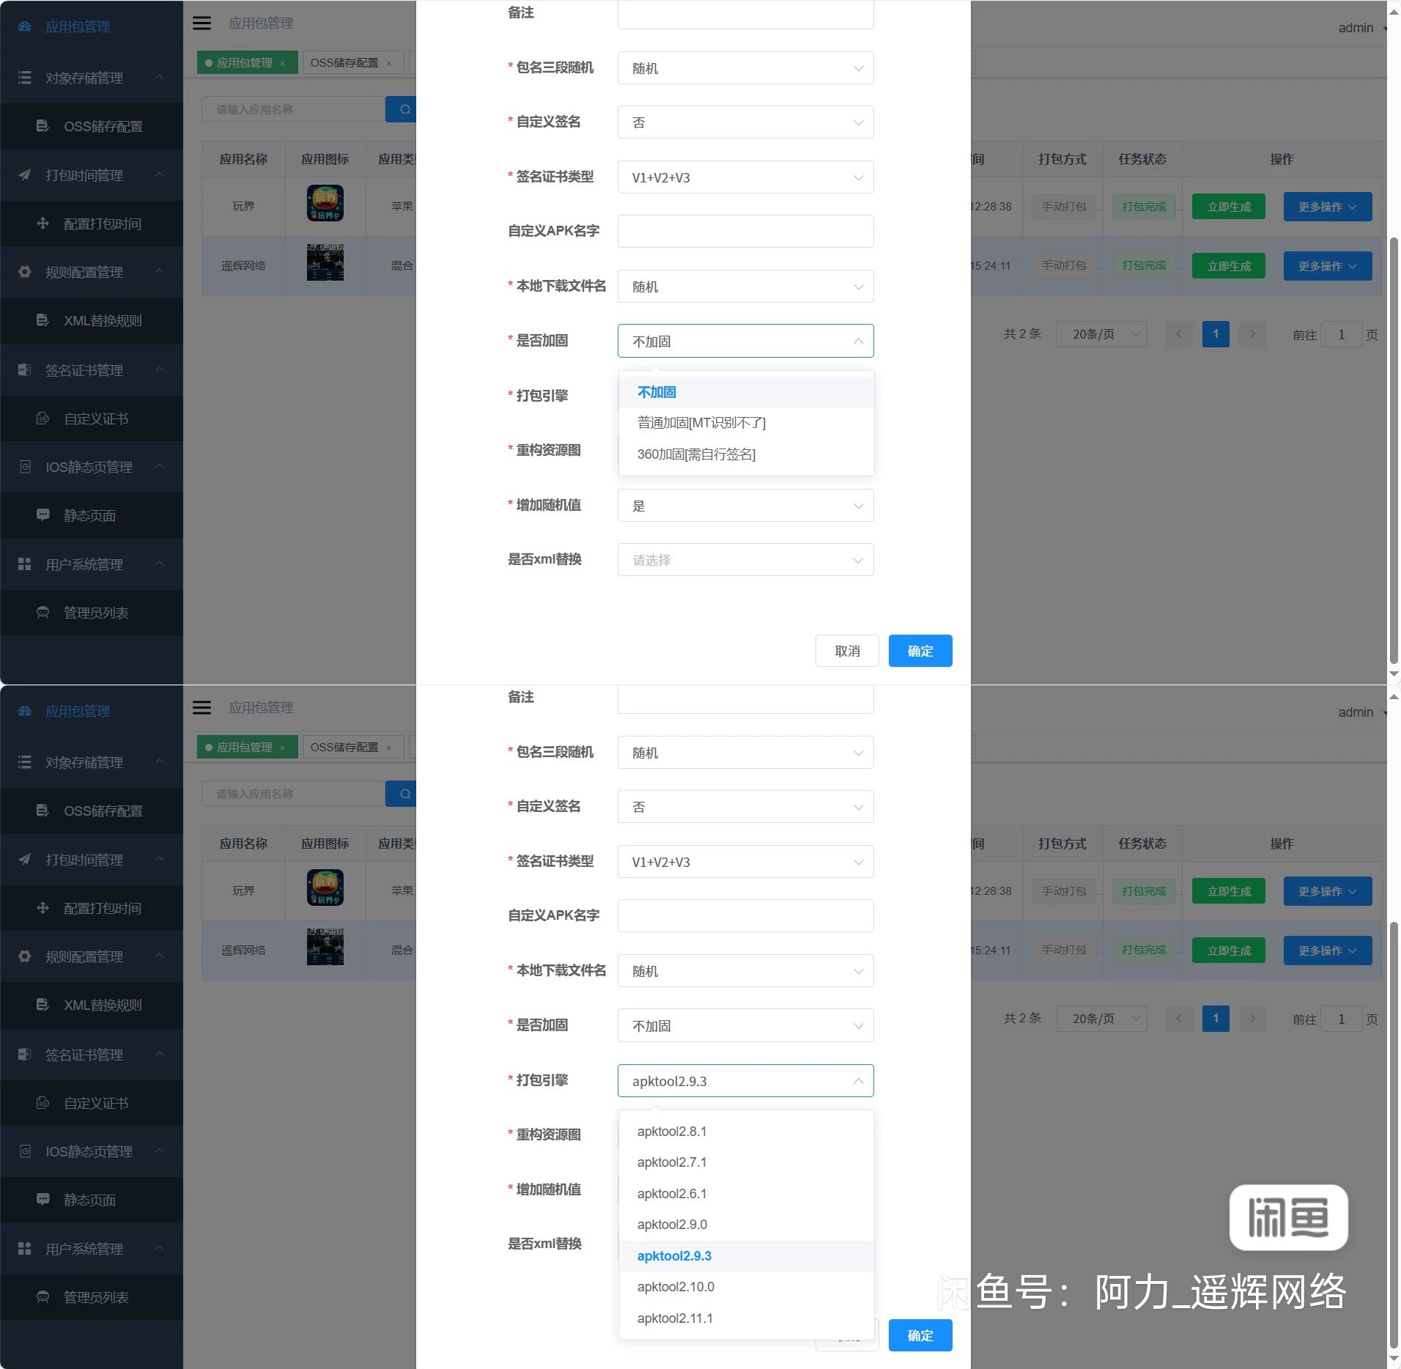
Task: Expand the 增加随机值 dropdown showing 是
Action: [745, 506]
